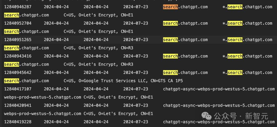Click the orange-highlighted current search match
The height and width of the screenshot is (127, 277).
[x=170, y=7]
